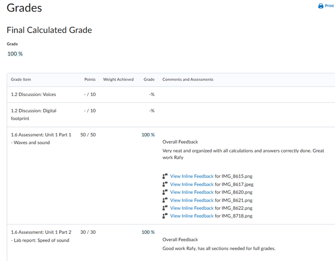Click feedback icon beside IMG_8718.png
This screenshot has height=261, width=335.
click(x=165, y=216)
